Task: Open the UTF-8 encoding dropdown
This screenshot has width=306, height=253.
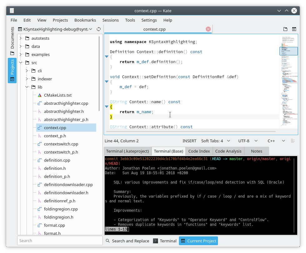Action: click(248, 141)
